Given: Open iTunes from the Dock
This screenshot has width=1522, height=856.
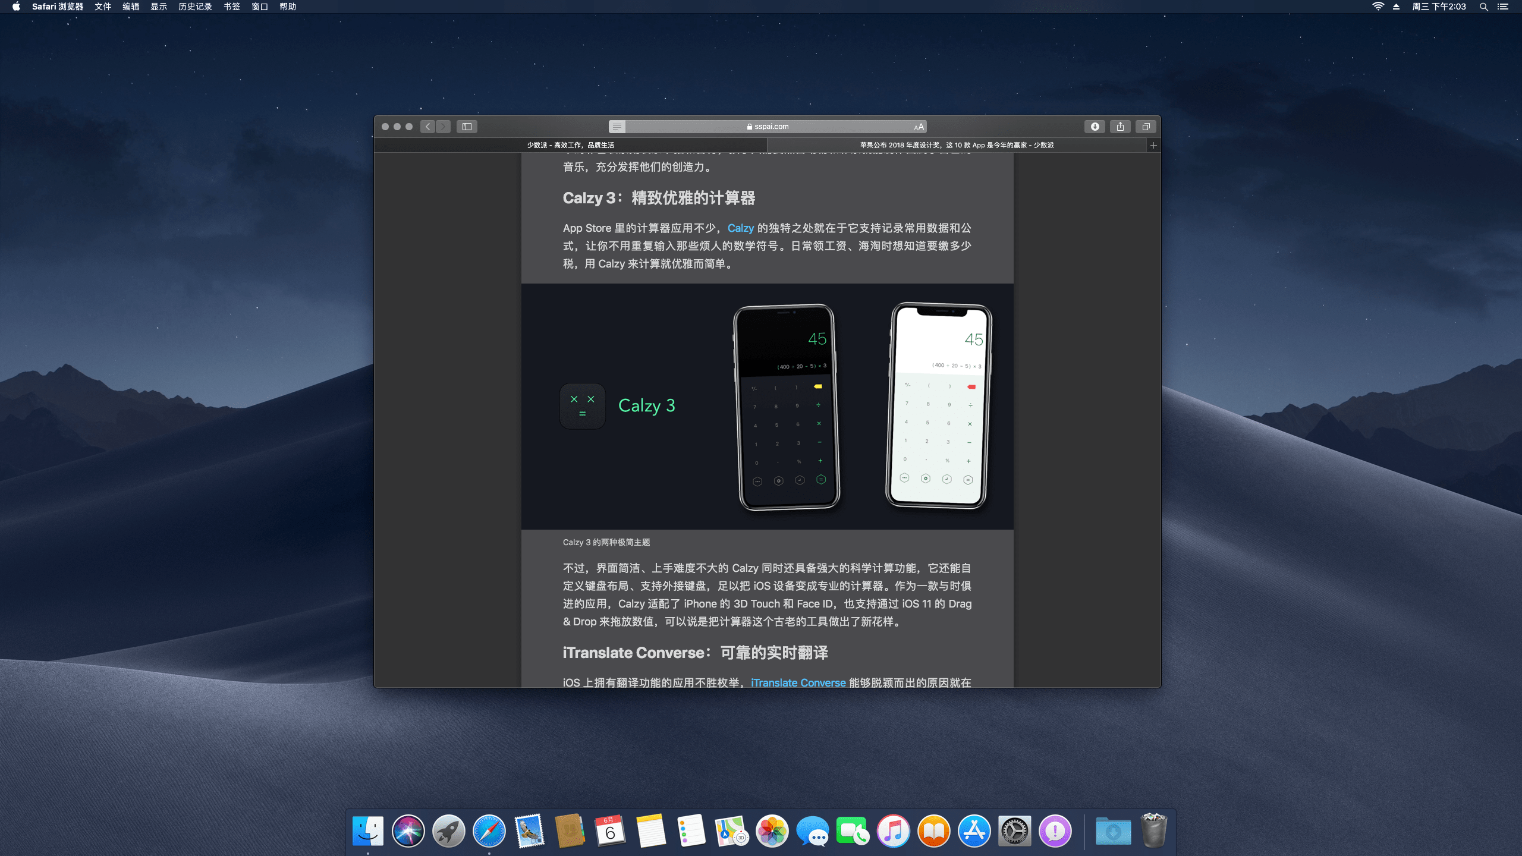Looking at the screenshot, I should tap(894, 830).
